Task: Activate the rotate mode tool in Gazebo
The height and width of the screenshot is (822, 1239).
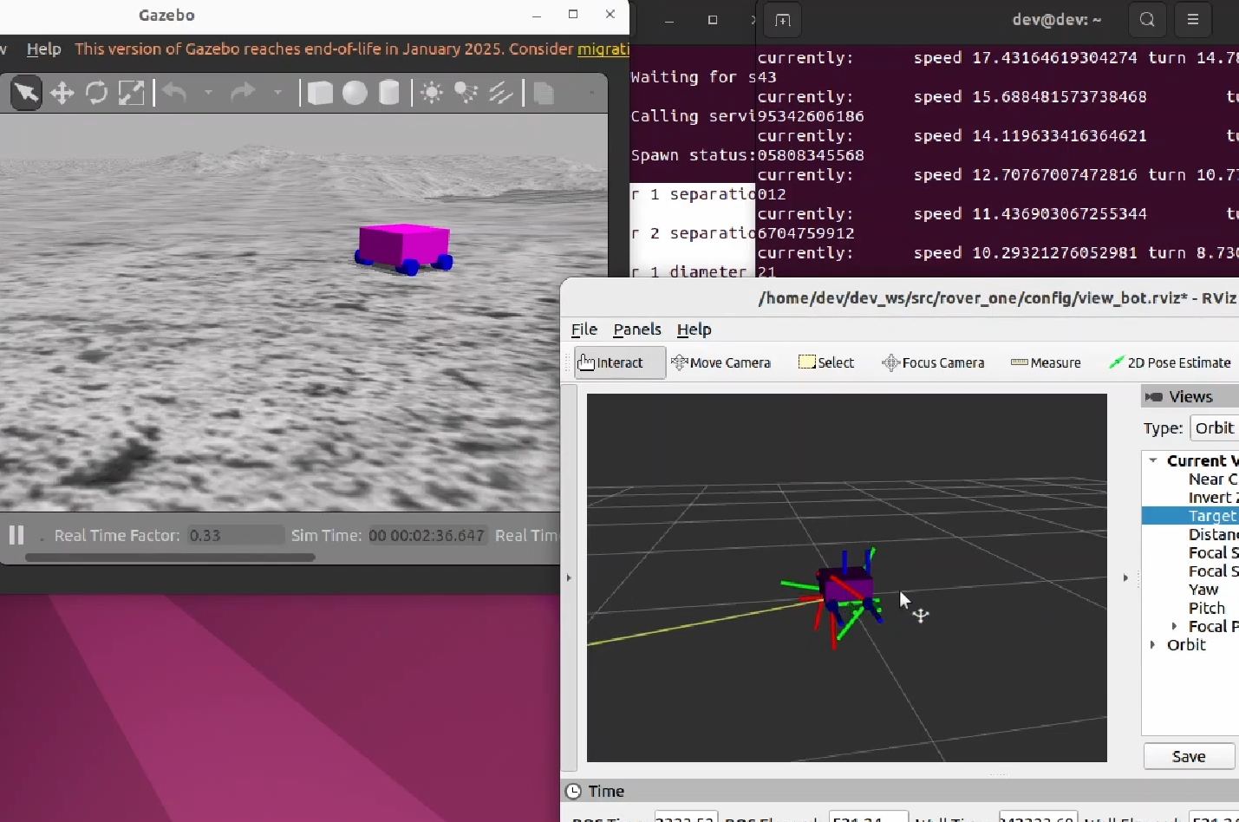Action: click(x=96, y=93)
